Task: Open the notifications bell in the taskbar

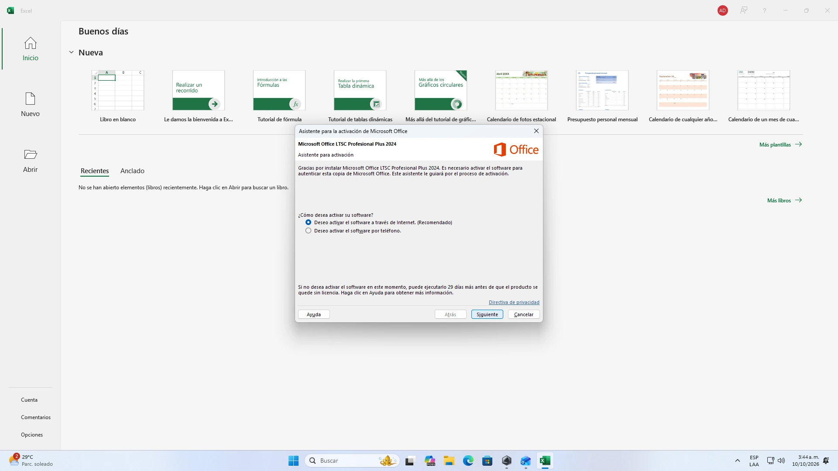Action: tap(826, 461)
